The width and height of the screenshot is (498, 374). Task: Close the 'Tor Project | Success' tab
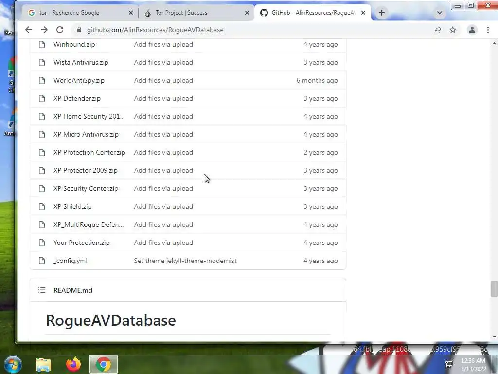click(x=247, y=13)
